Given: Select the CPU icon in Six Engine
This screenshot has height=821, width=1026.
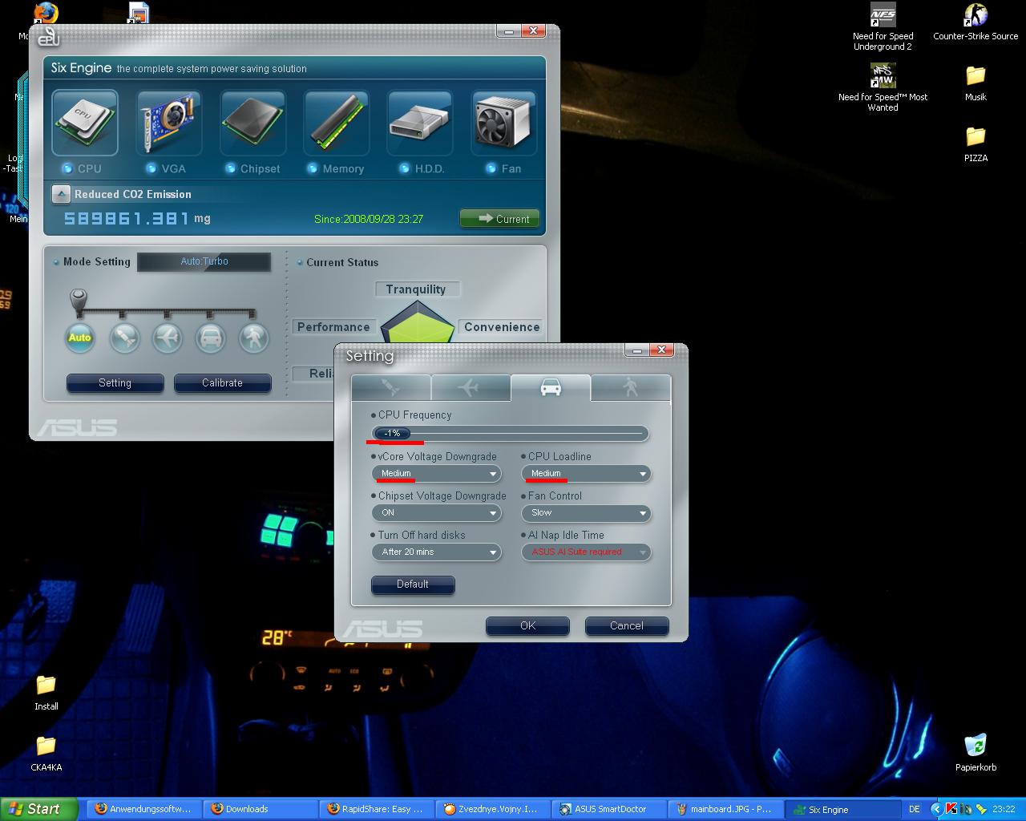Looking at the screenshot, I should click(x=85, y=122).
